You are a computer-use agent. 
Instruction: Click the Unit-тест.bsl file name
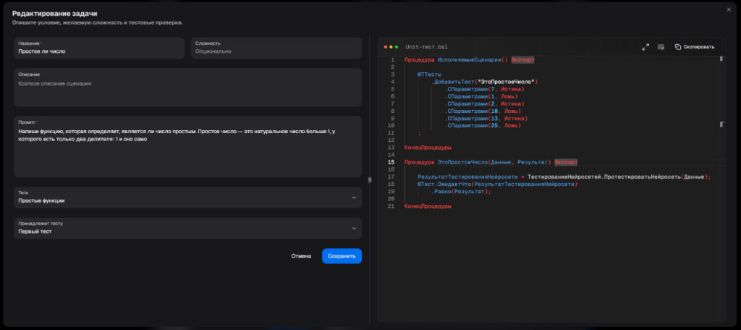tap(426, 47)
